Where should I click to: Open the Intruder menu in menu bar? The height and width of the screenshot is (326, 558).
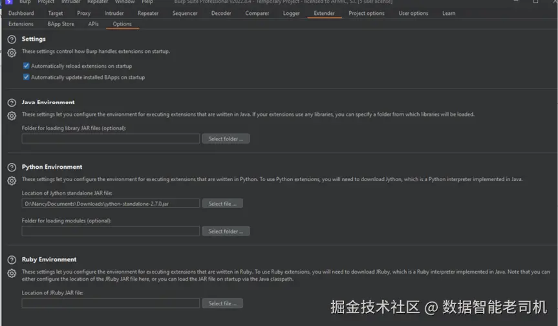(71, 2)
